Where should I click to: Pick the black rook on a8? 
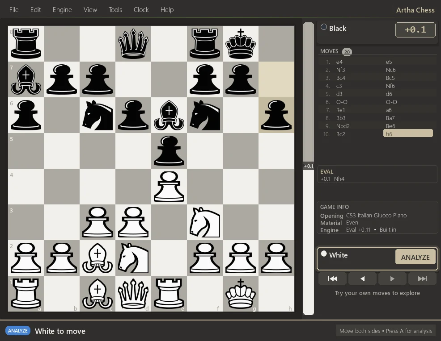[x=26, y=43]
